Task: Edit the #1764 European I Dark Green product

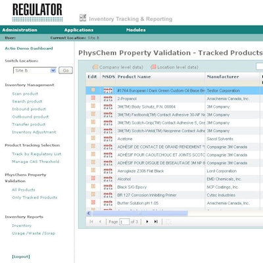Action: [93, 90]
